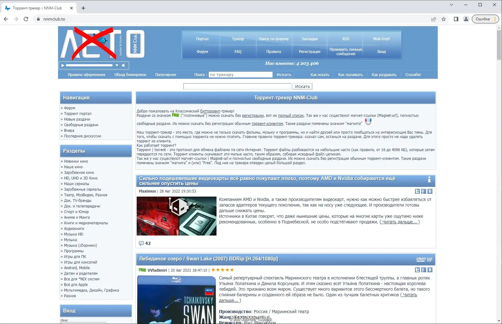Open the video card news thumbnail

(177, 216)
